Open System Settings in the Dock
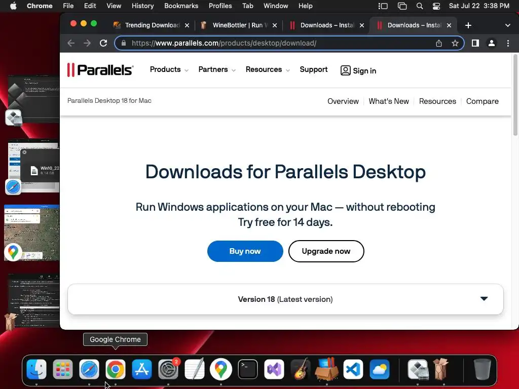 click(x=168, y=369)
